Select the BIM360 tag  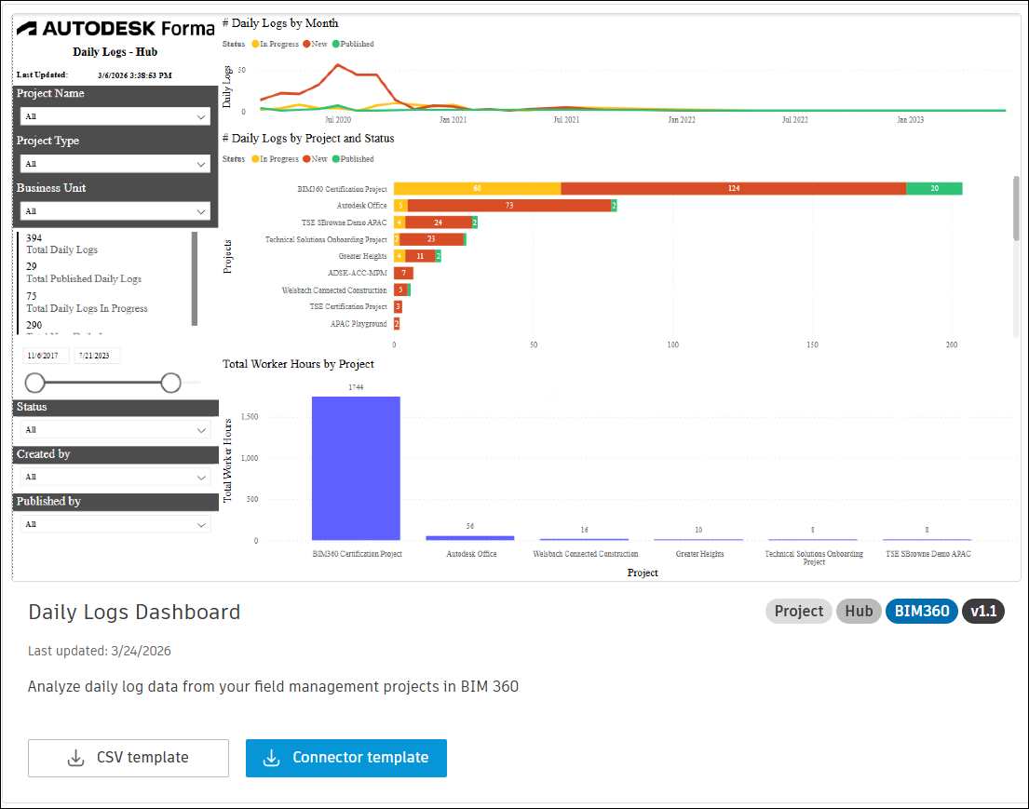(921, 612)
